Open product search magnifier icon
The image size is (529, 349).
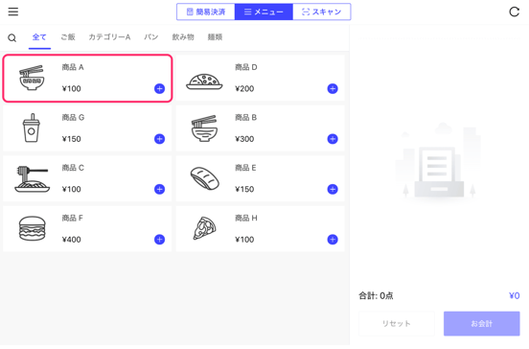point(12,37)
